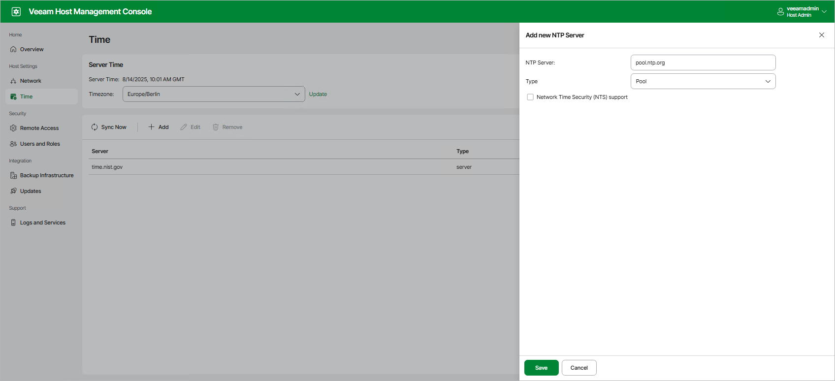Select the Time menu item in sidebar

point(27,96)
